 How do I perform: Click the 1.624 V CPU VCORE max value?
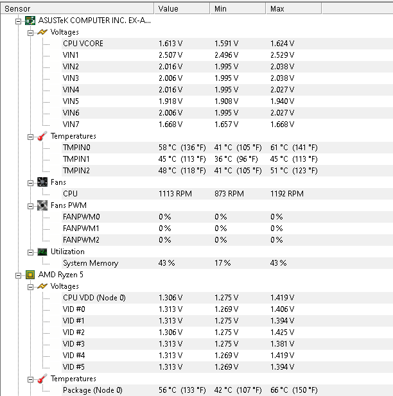click(x=283, y=44)
